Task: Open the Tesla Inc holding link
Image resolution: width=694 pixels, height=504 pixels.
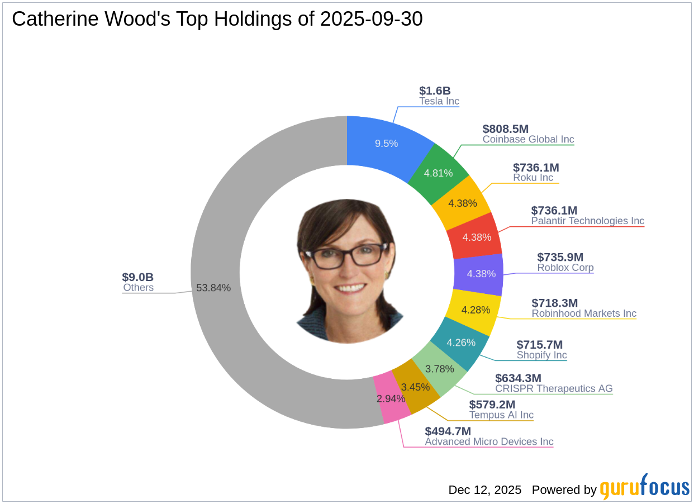Action: tap(439, 101)
